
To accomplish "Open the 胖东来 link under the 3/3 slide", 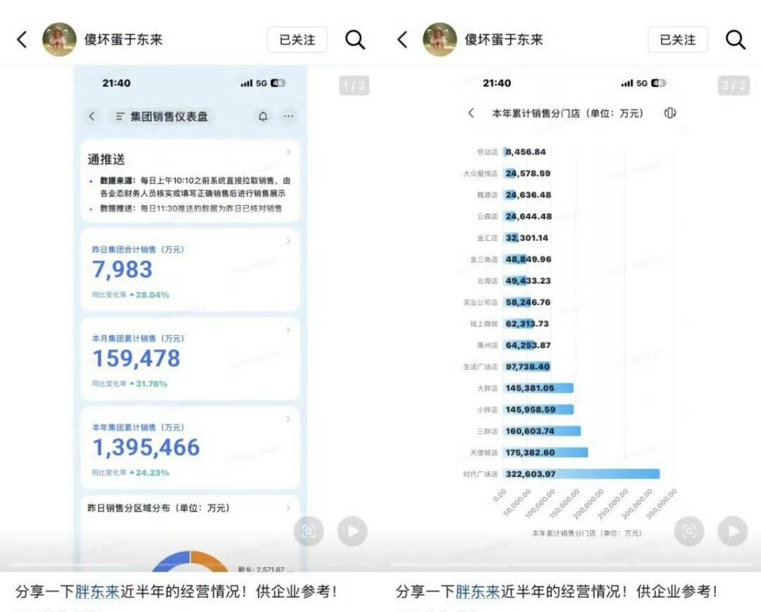I will pos(478,591).
